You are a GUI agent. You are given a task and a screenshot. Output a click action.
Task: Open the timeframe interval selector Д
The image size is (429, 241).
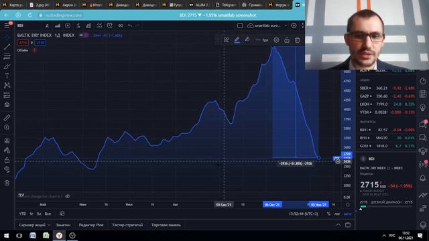click(x=47, y=25)
